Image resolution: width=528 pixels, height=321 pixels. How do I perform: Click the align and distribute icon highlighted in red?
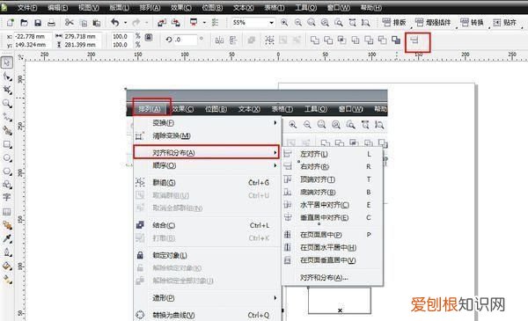pyautogui.click(x=414, y=40)
